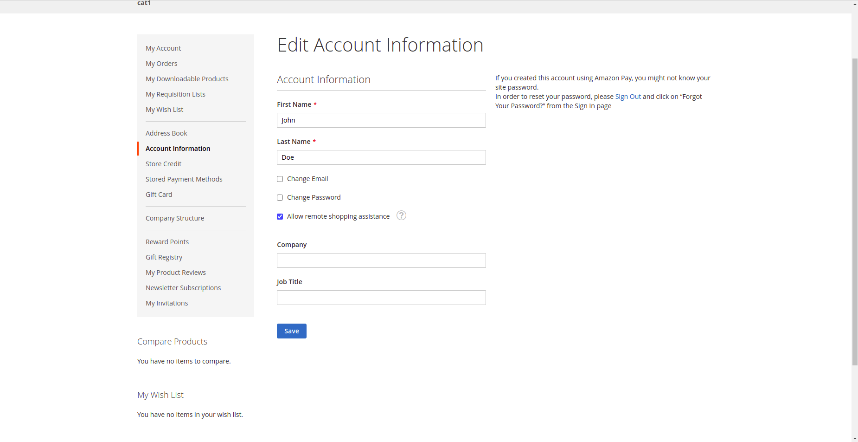Click the scrollbar up arrow
The width and height of the screenshot is (858, 442).
click(855, 4)
